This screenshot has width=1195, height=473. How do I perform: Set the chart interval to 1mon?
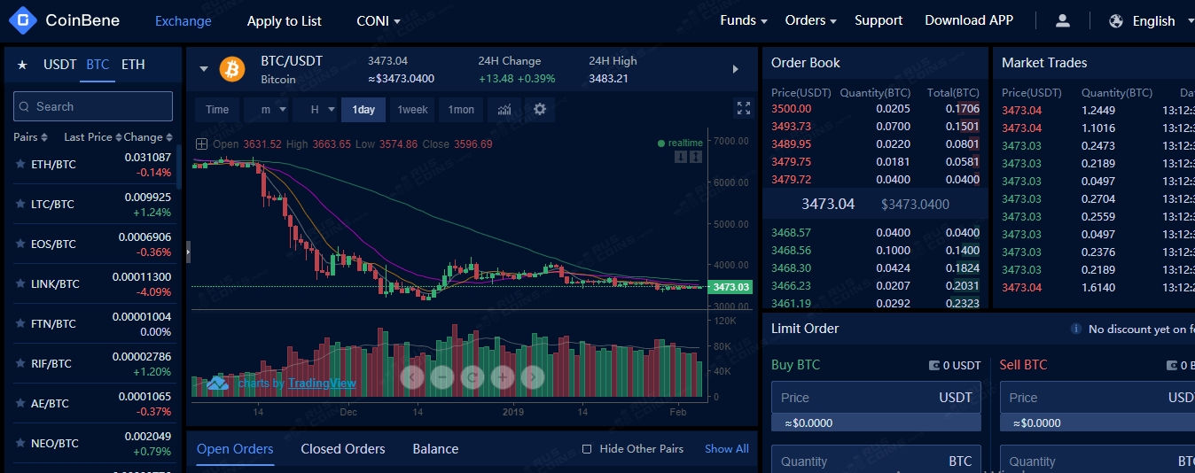pos(461,110)
